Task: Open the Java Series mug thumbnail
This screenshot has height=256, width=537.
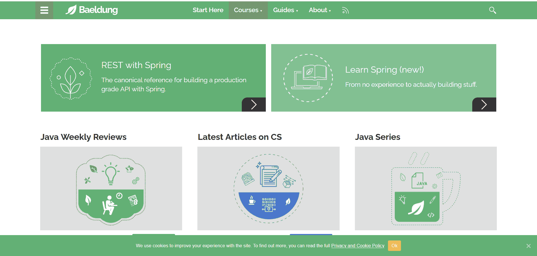Action: 426,188
